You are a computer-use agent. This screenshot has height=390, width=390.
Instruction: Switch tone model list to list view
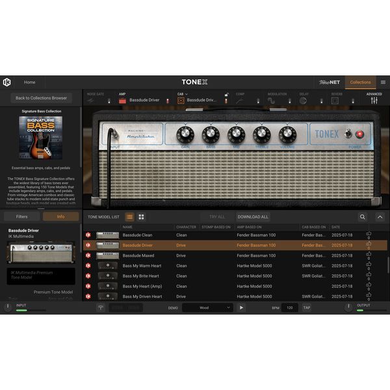129,216
